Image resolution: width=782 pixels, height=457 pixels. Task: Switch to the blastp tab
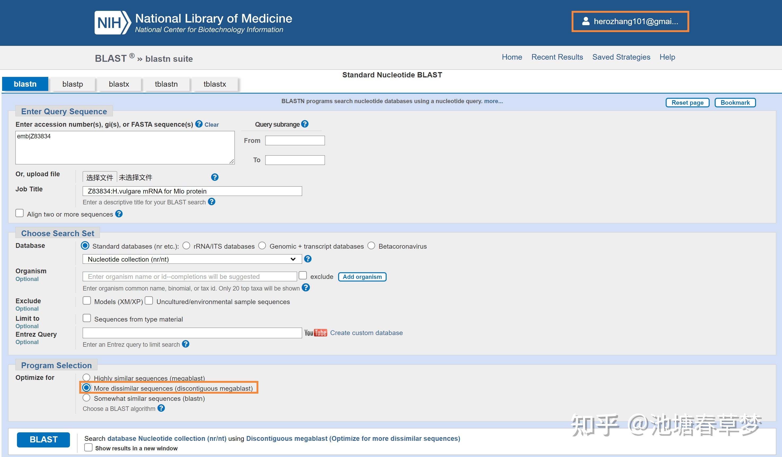72,84
